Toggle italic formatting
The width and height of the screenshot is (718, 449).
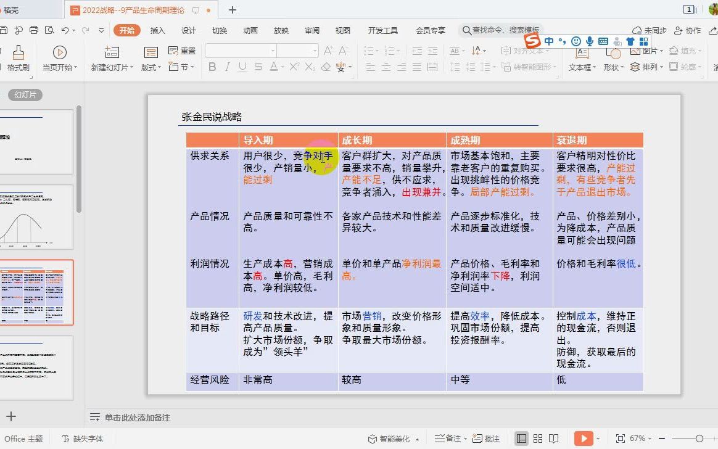pos(227,67)
